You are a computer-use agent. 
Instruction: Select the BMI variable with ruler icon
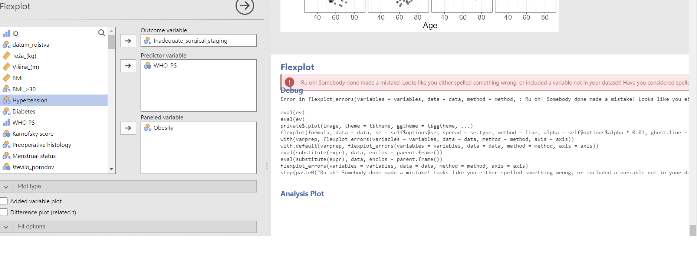[17, 78]
